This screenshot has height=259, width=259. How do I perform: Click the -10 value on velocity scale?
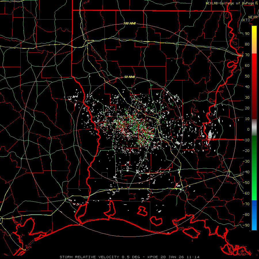[x=246, y=140]
